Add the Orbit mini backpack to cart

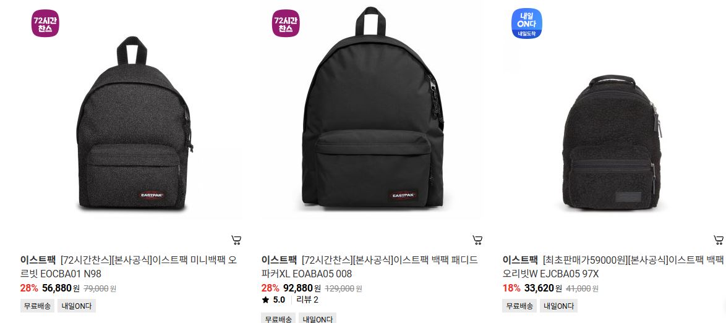point(236,240)
